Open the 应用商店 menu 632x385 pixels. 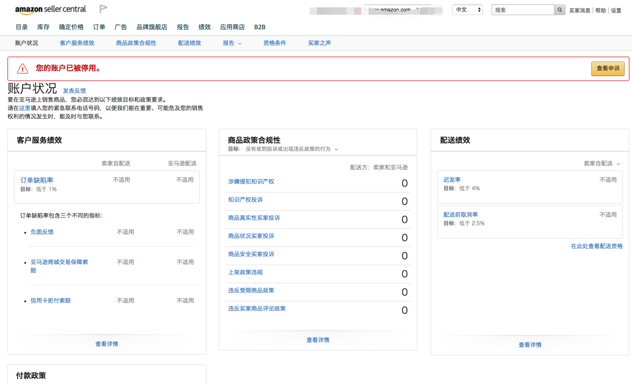tap(232, 27)
